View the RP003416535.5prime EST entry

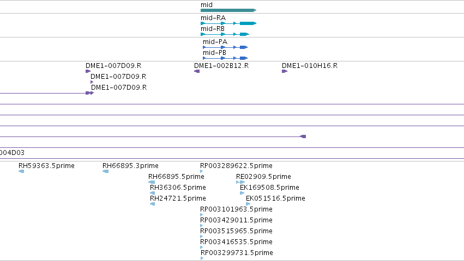(236, 242)
